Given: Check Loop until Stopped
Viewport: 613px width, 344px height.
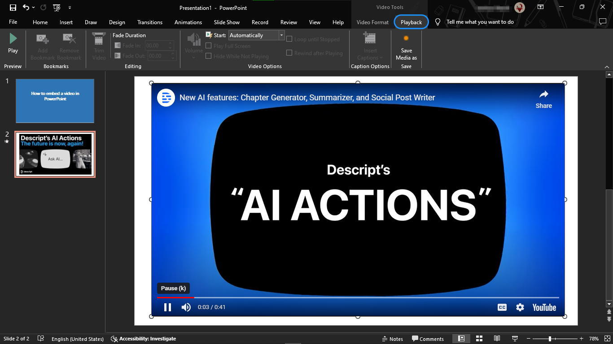Looking at the screenshot, I should (289, 39).
